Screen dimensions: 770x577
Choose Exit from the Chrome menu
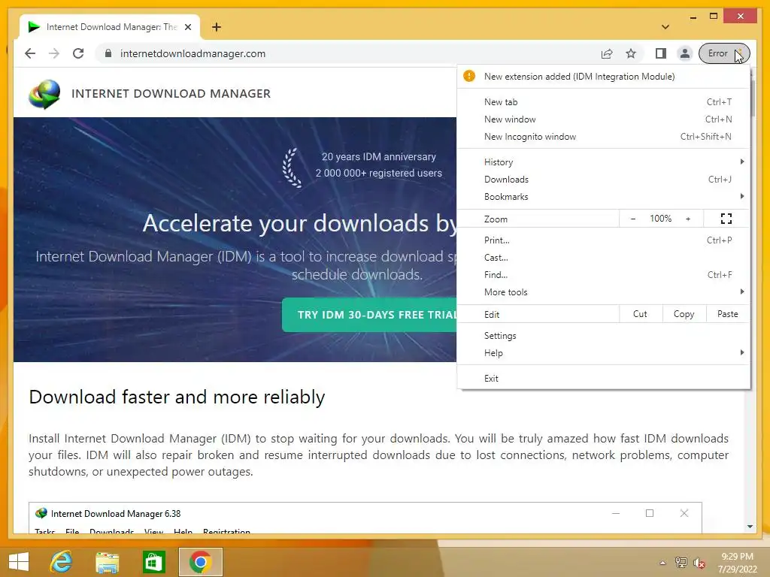(x=604, y=379)
